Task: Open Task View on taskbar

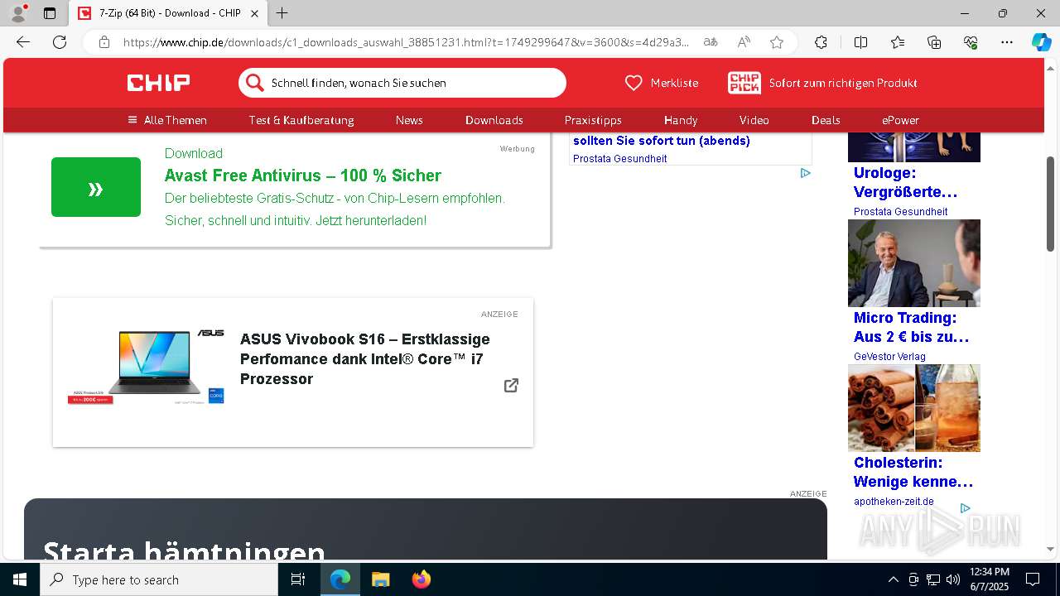Action: pyautogui.click(x=298, y=579)
